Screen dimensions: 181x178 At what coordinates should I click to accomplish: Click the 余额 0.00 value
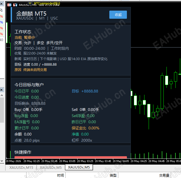(x=23, y=134)
